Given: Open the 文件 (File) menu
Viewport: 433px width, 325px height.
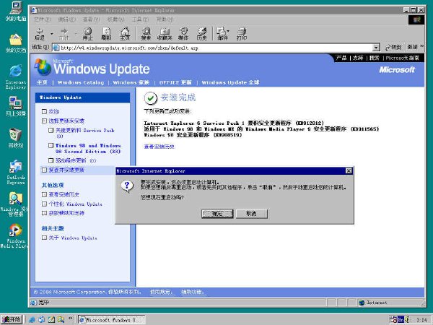Looking at the screenshot, I should (43, 19).
